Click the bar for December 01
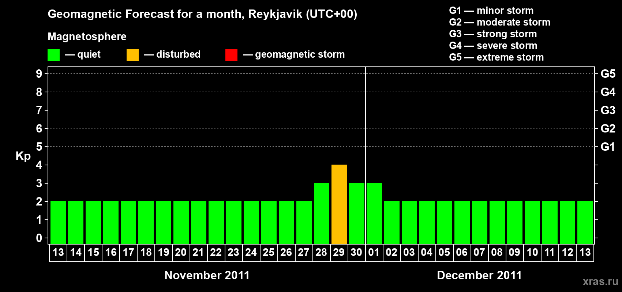622x292 pixels. point(374,213)
